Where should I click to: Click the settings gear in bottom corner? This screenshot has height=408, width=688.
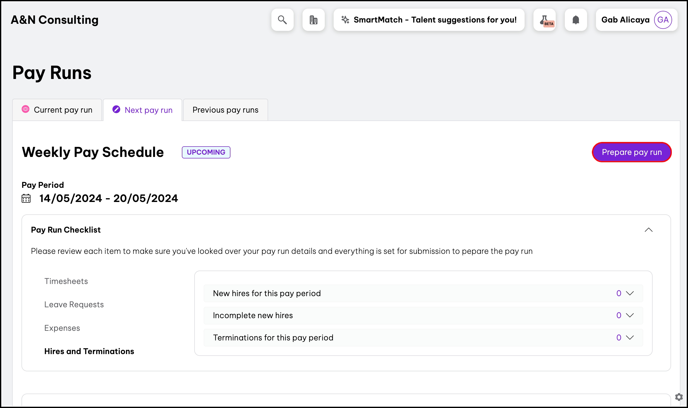(x=679, y=397)
